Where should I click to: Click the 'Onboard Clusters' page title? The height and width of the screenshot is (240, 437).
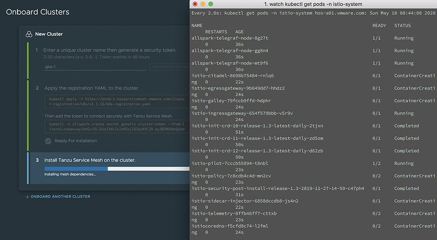[38, 12]
